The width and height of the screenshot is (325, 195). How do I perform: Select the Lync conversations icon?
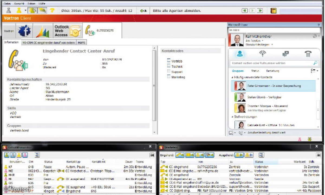click(x=285, y=54)
